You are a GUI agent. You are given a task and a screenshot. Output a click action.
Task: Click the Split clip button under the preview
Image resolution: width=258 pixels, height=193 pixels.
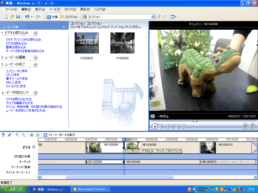pos(245,126)
